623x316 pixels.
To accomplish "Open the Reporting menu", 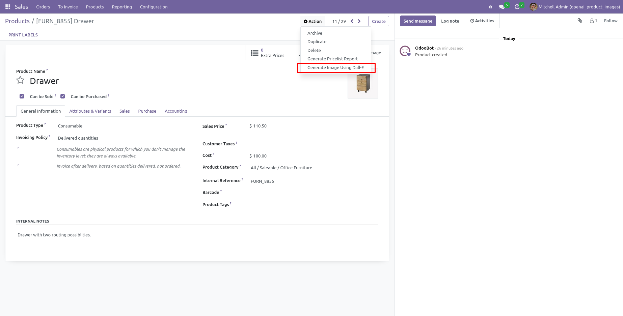I will (122, 7).
